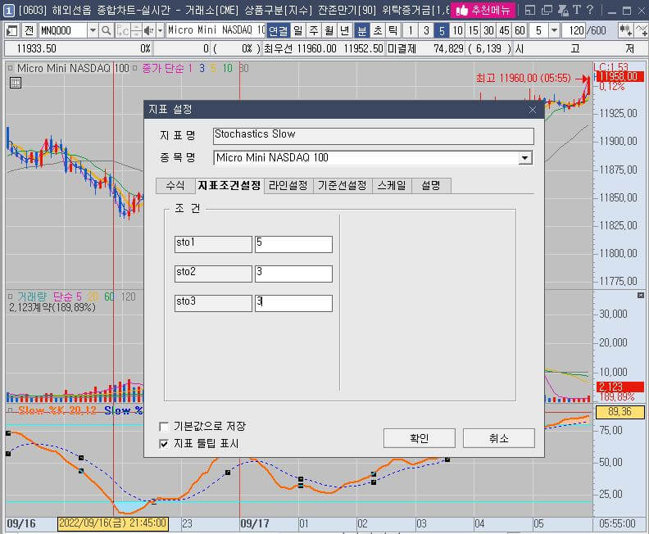Click the 120 bar count field
Image resolution: width=649 pixels, height=534 pixels.
click(574, 30)
